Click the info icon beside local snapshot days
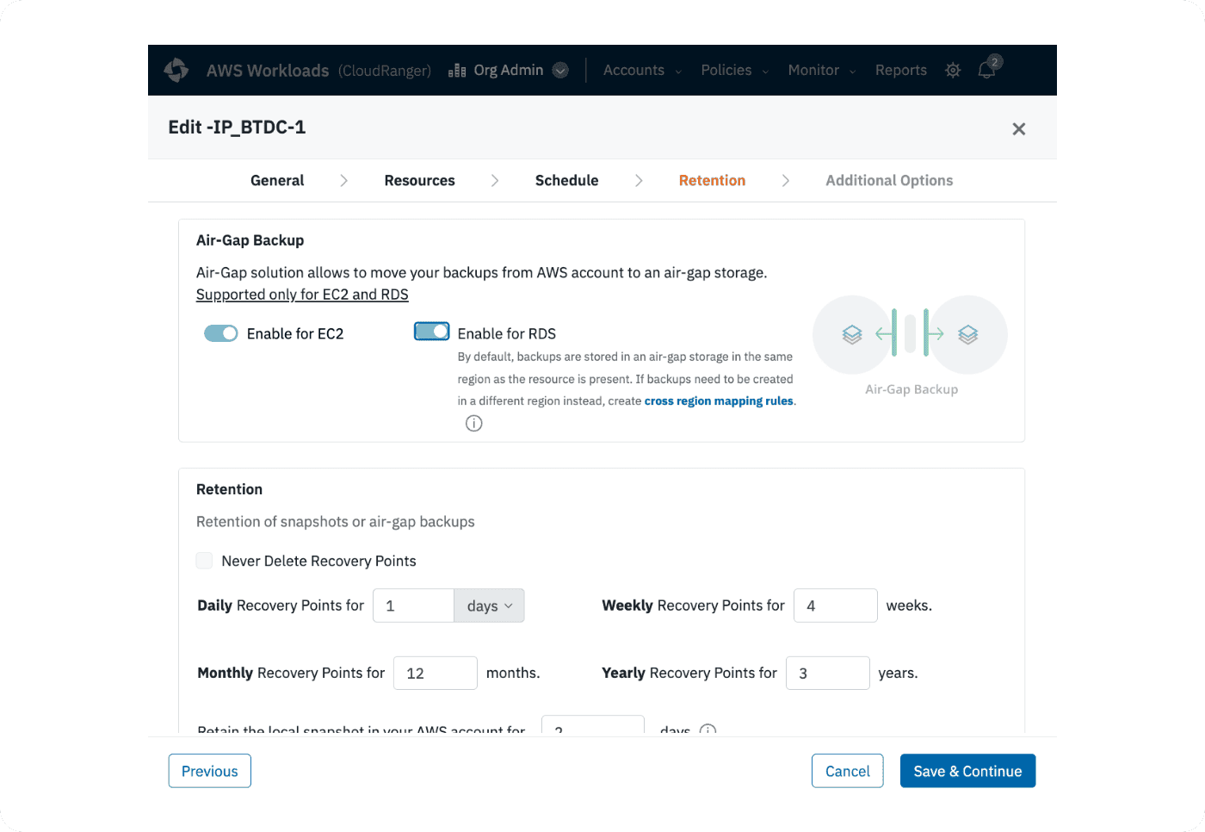The image size is (1205, 832). 708,730
